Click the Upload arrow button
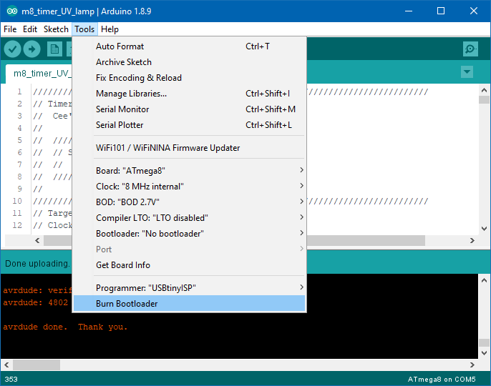 tap(32, 49)
